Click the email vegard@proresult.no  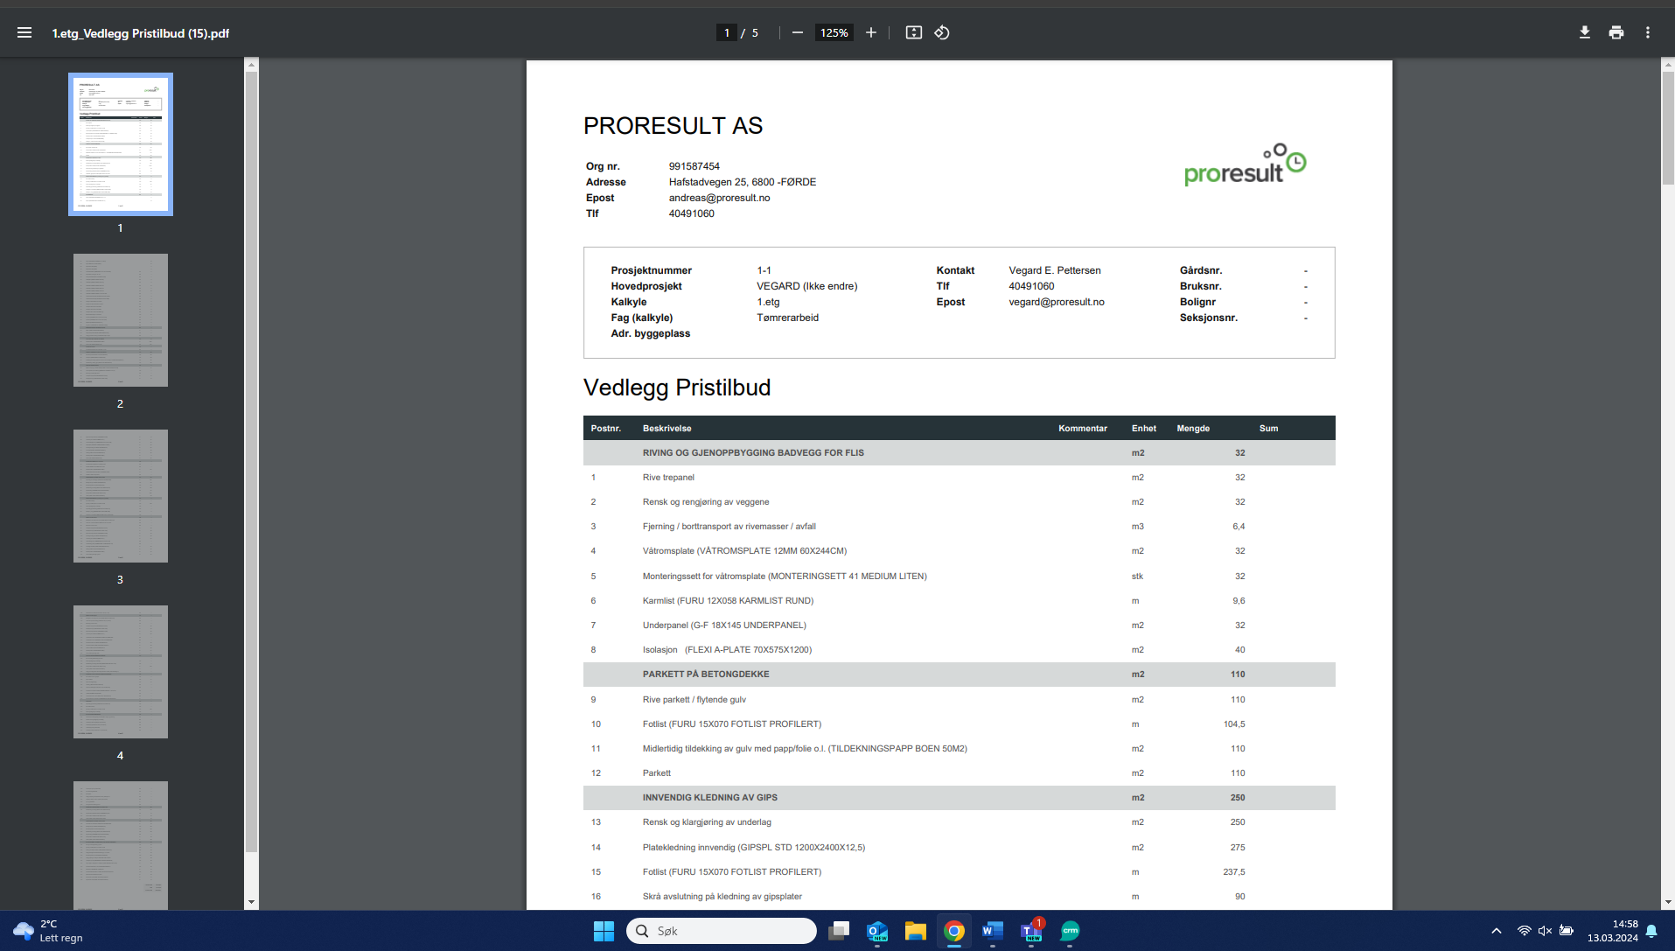1057,302
